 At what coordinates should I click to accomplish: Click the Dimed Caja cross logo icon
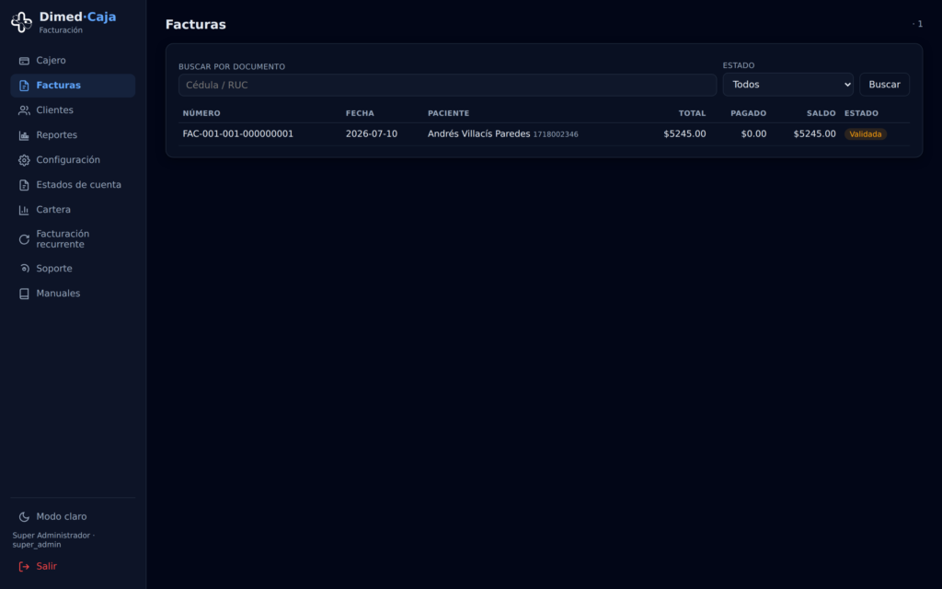click(22, 22)
